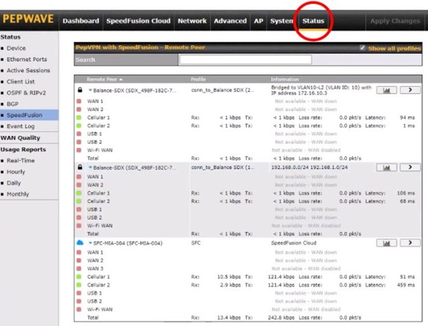428x326 pixels.
Task: Click the cloud icon beside SFC-MIA-004
Action: [x=80, y=243]
